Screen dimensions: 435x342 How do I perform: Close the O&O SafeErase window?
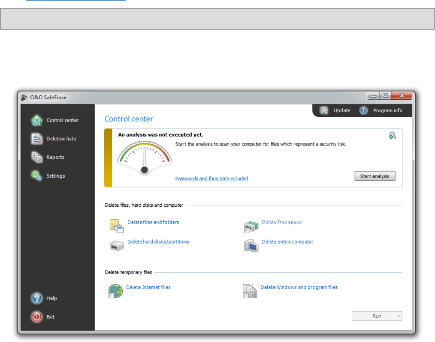[402, 95]
